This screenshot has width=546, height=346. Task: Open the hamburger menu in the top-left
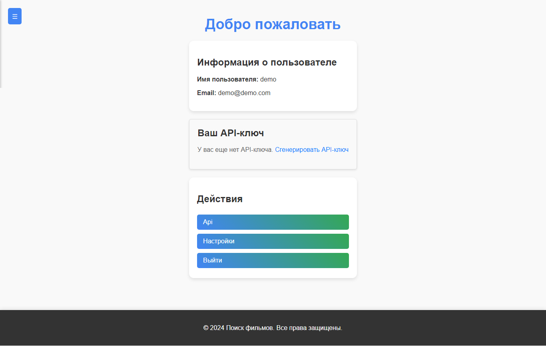pos(15,16)
